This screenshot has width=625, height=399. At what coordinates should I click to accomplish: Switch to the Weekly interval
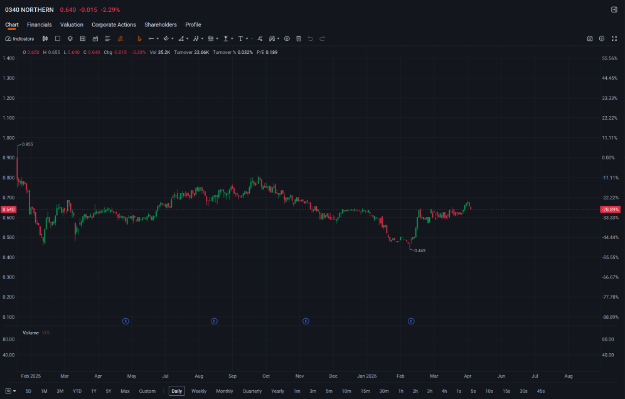(199, 391)
